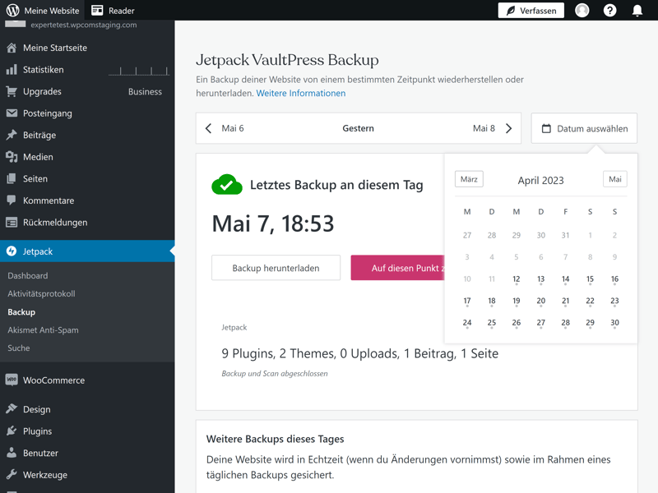Open Aktivitätsprotokoll under Jetpack
This screenshot has height=493, width=658.
click(41, 293)
